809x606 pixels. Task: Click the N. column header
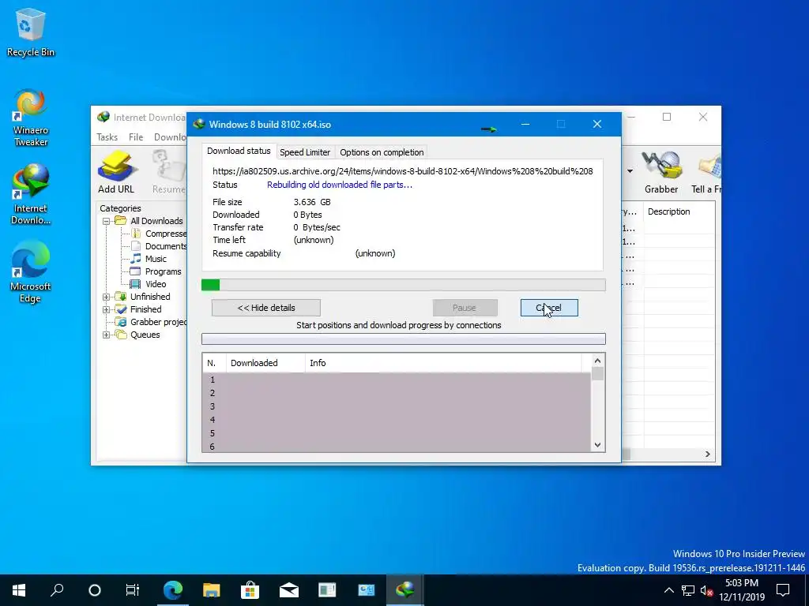click(x=214, y=363)
